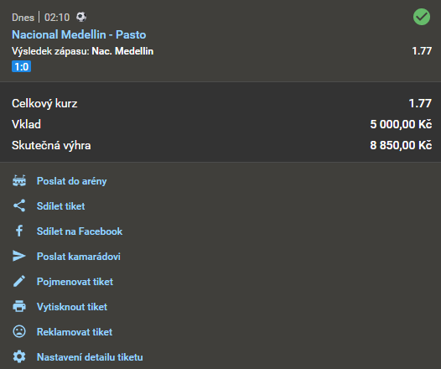Open the Nacional Medellin - Pasto match link
This screenshot has width=441, height=369.
coord(79,34)
